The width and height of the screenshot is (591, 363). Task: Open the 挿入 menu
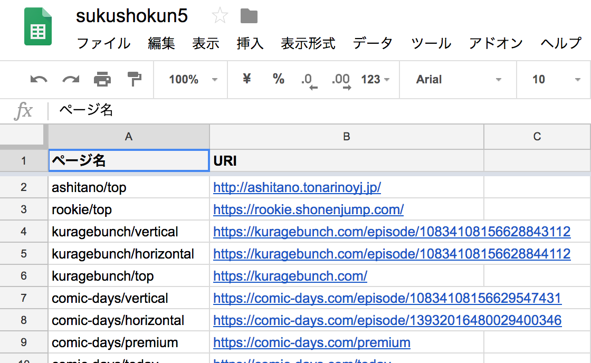click(x=250, y=43)
